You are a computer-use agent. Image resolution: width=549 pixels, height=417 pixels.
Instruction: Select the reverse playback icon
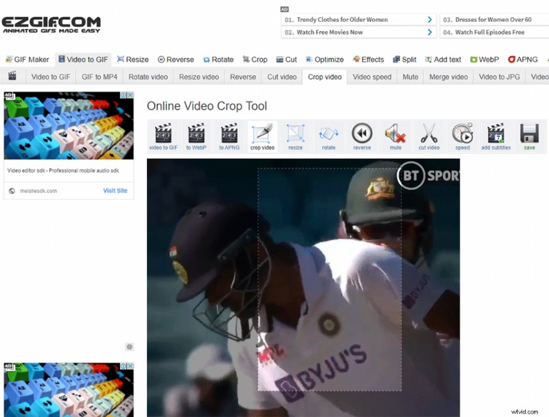[362, 136]
